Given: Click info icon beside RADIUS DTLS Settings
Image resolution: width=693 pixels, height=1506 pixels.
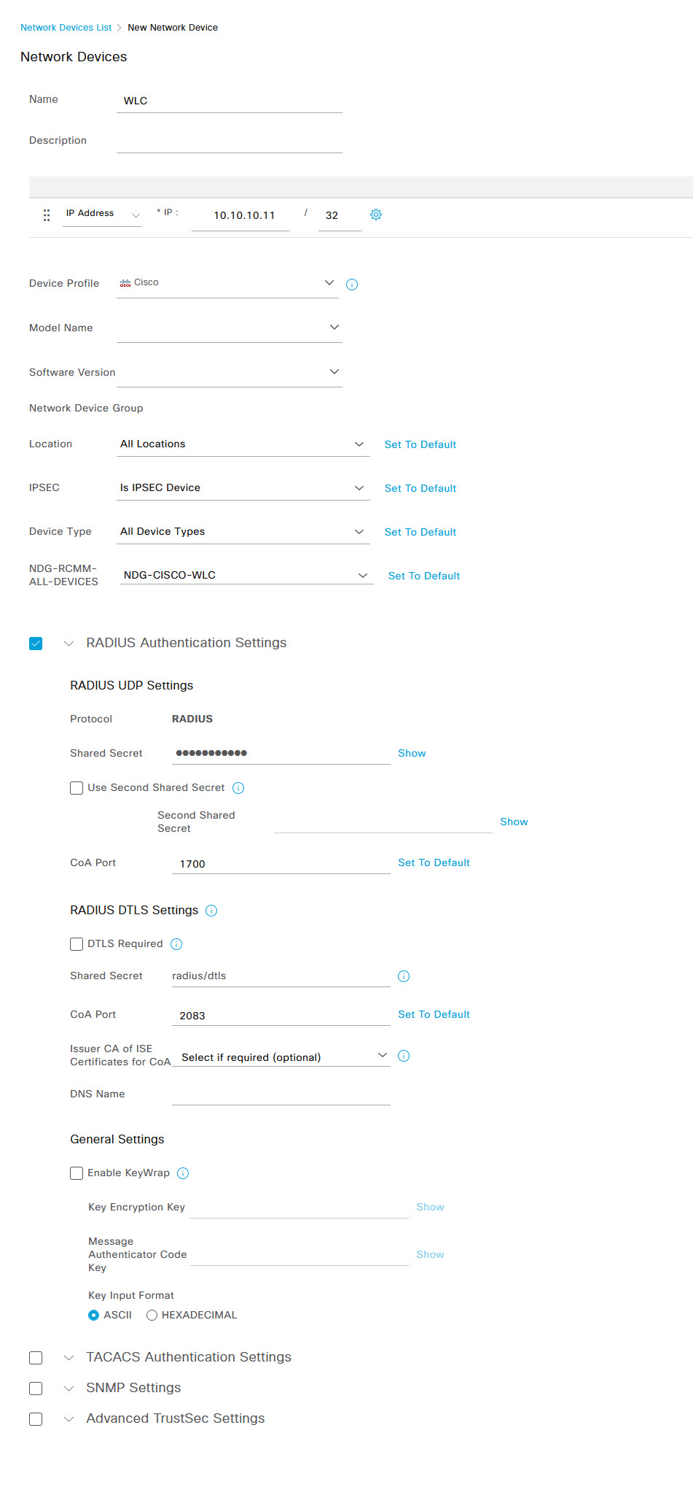Looking at the screenshot, I should (211, 911).
